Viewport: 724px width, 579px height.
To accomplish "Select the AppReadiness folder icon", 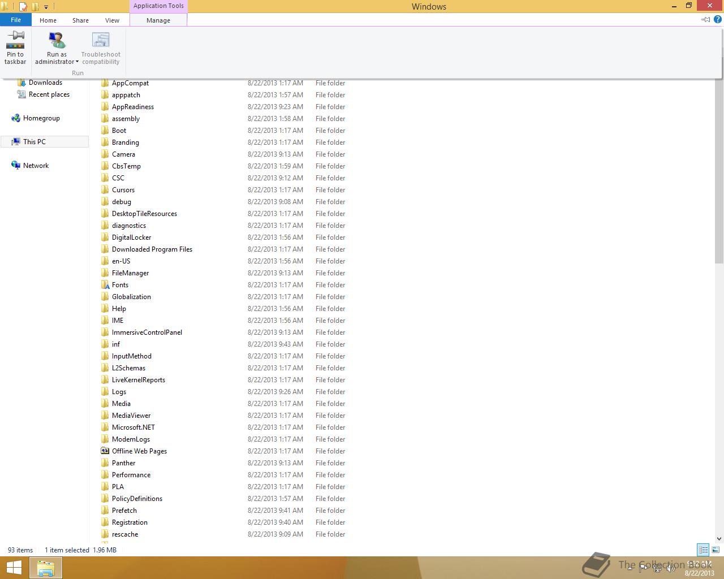I will 105,106.
